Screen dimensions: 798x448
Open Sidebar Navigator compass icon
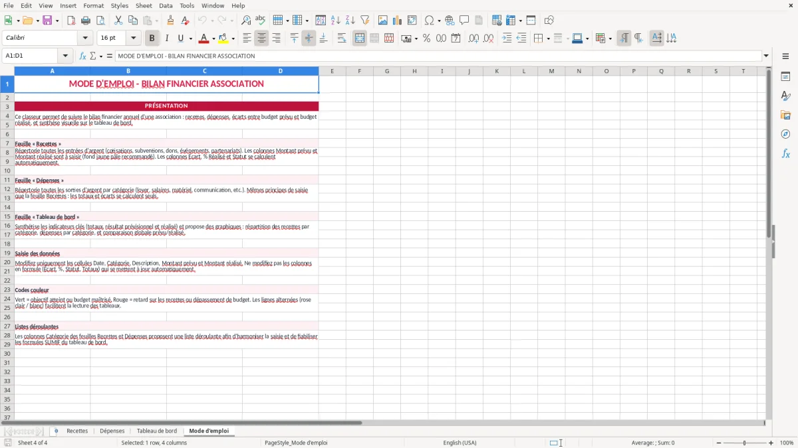[x=785, y=134]
